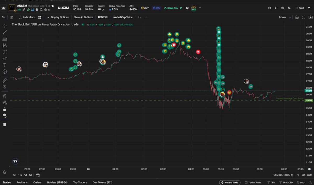Open the forecasting and measurement tools
This screenshot has height=185, width=314.
4,52
